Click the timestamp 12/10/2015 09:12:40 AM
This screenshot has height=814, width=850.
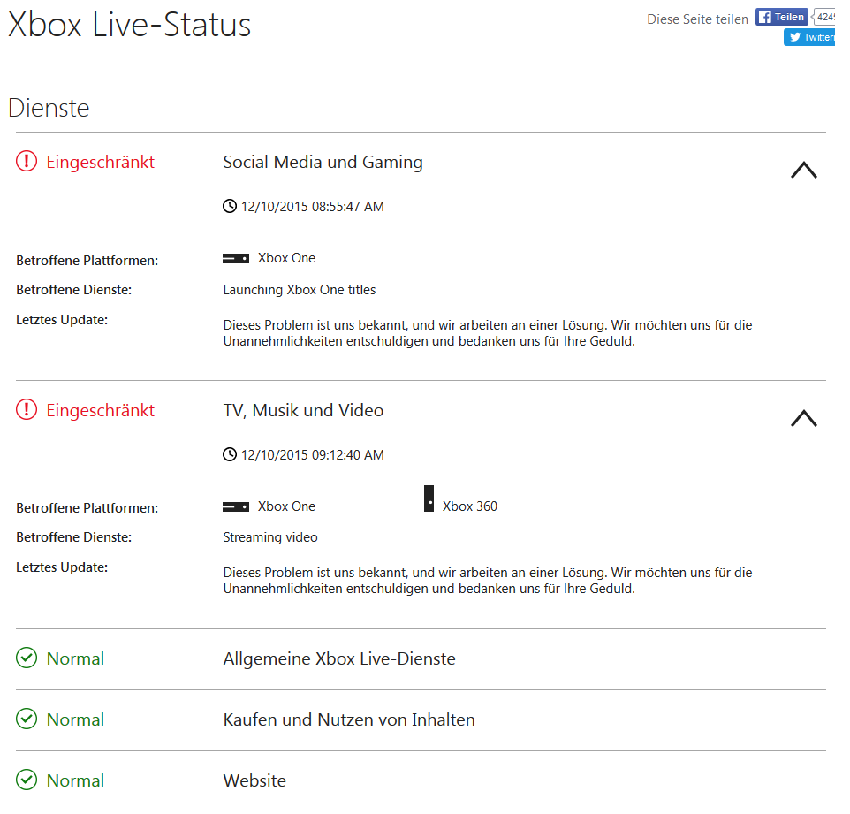(x=313, y=455)
